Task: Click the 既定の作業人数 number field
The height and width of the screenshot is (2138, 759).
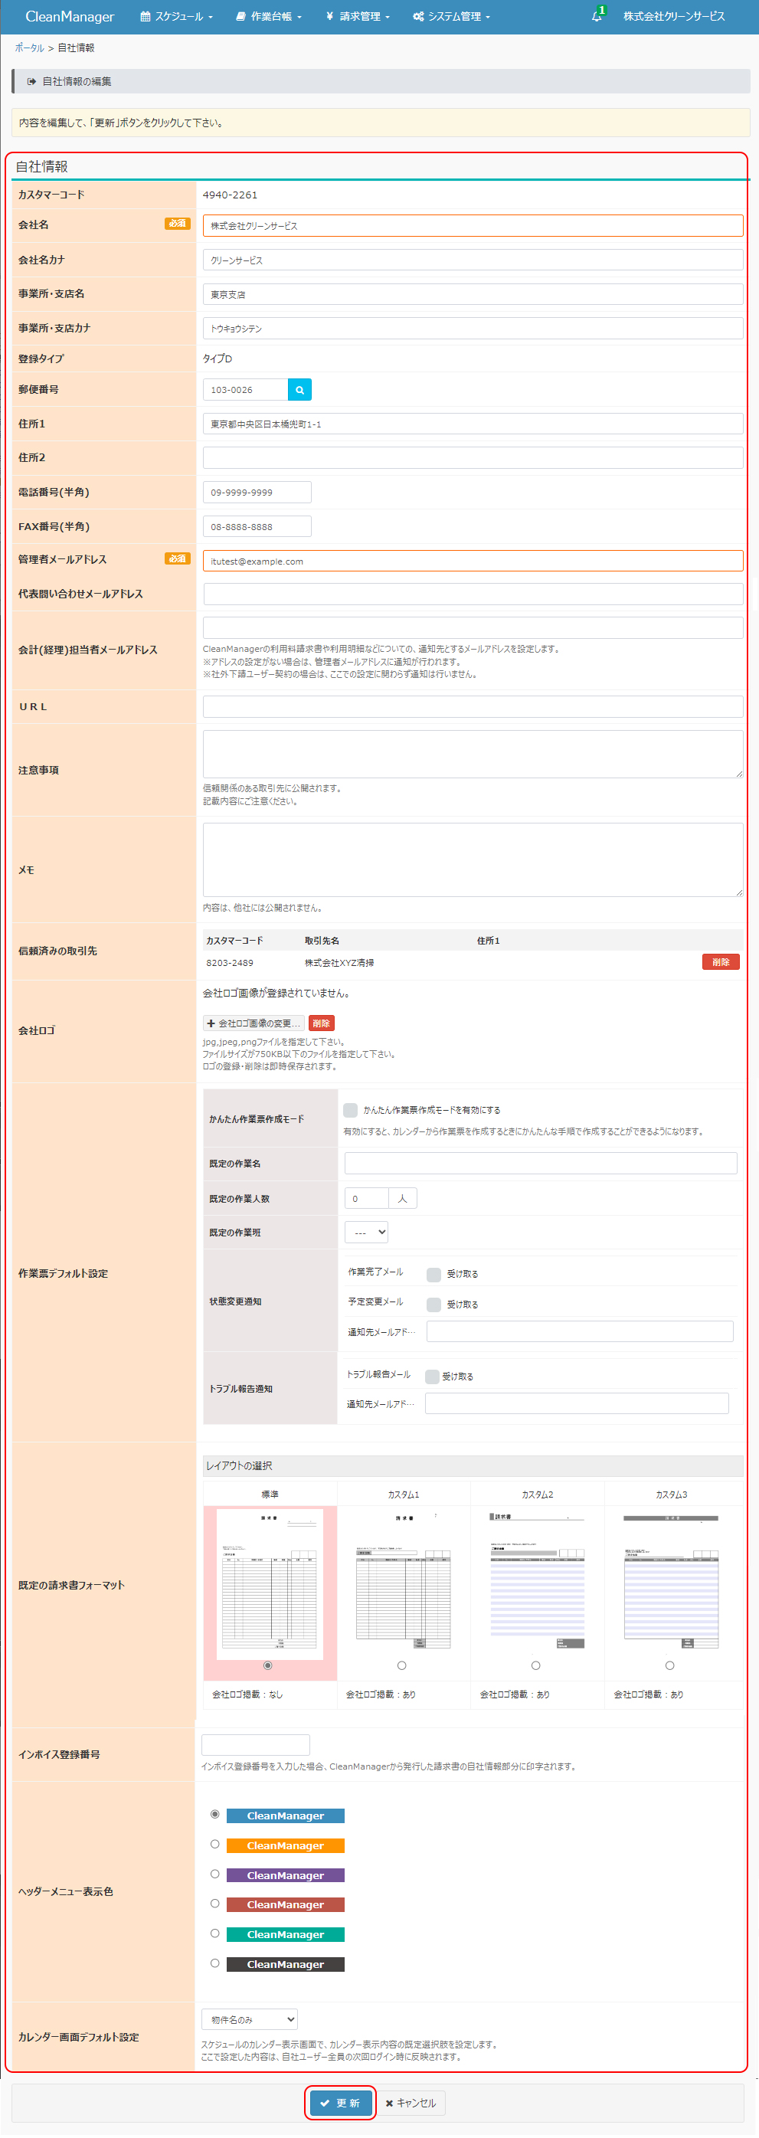Action: click(366, 1199)
